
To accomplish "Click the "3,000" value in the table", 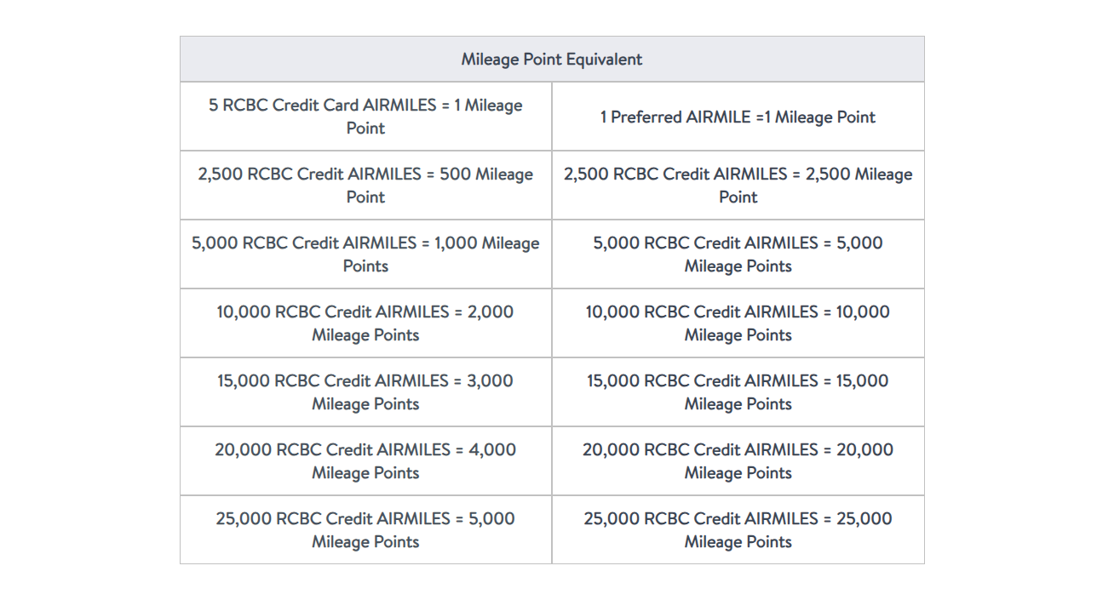I will pyautogui.click(x=490, y=380).
